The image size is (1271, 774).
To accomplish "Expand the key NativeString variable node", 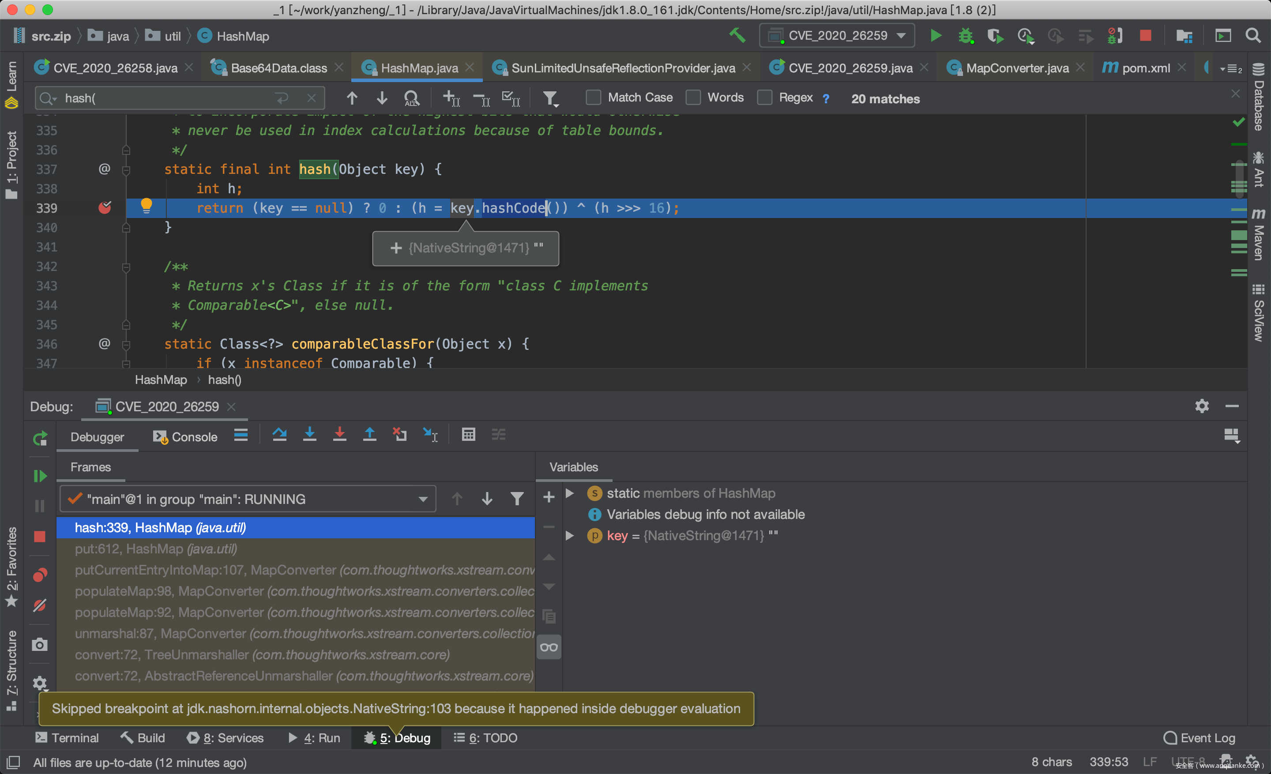I will point(570,535).
